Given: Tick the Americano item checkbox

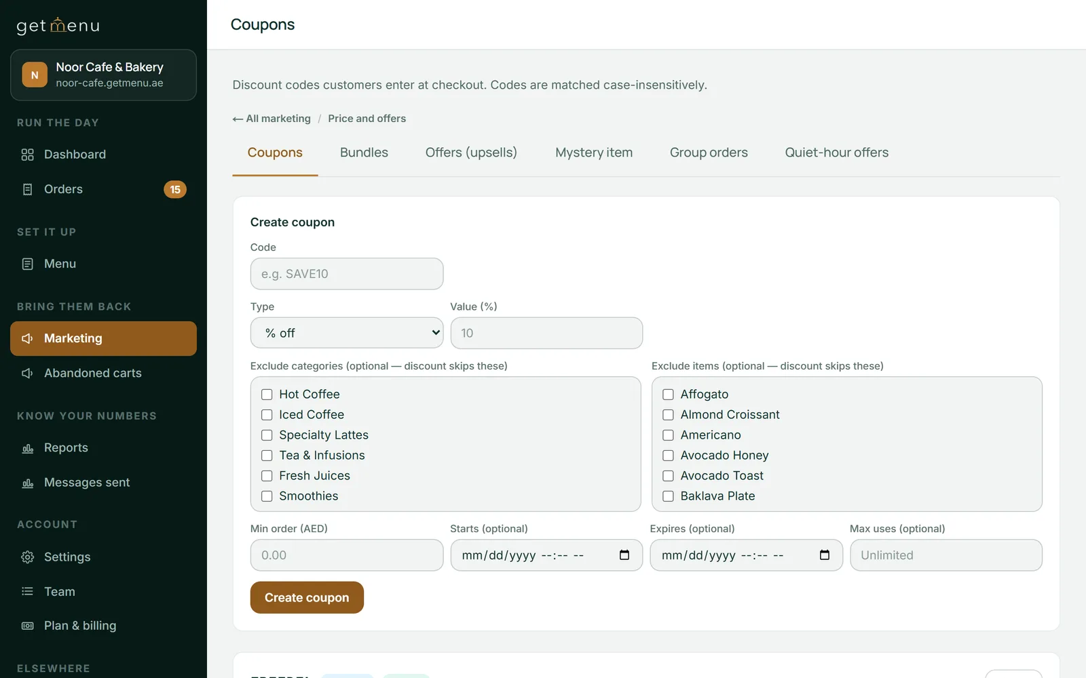Looking at the screenshot, I should [668, 435].
